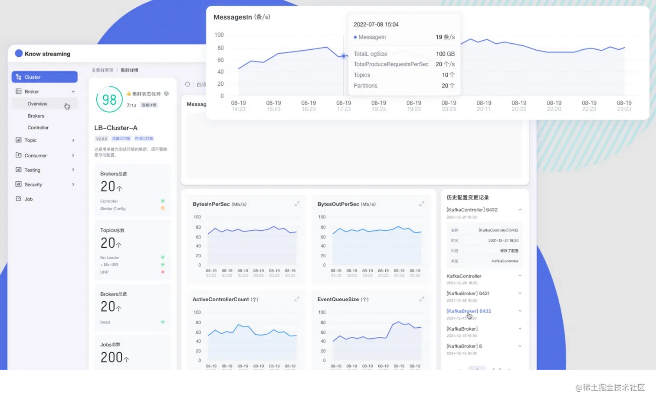
Task: Click the refresh icon above the charts
Action: click(x=187, y=84)
